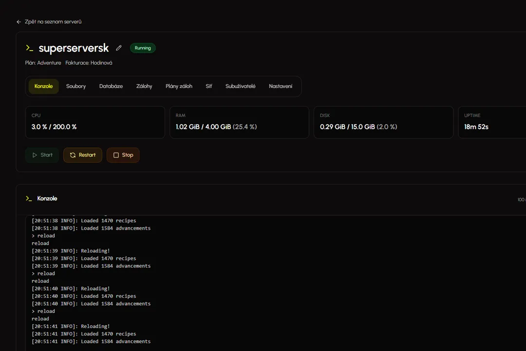Click the pencil icon to rename server
526x351 pixels.
tap(118, 48)
